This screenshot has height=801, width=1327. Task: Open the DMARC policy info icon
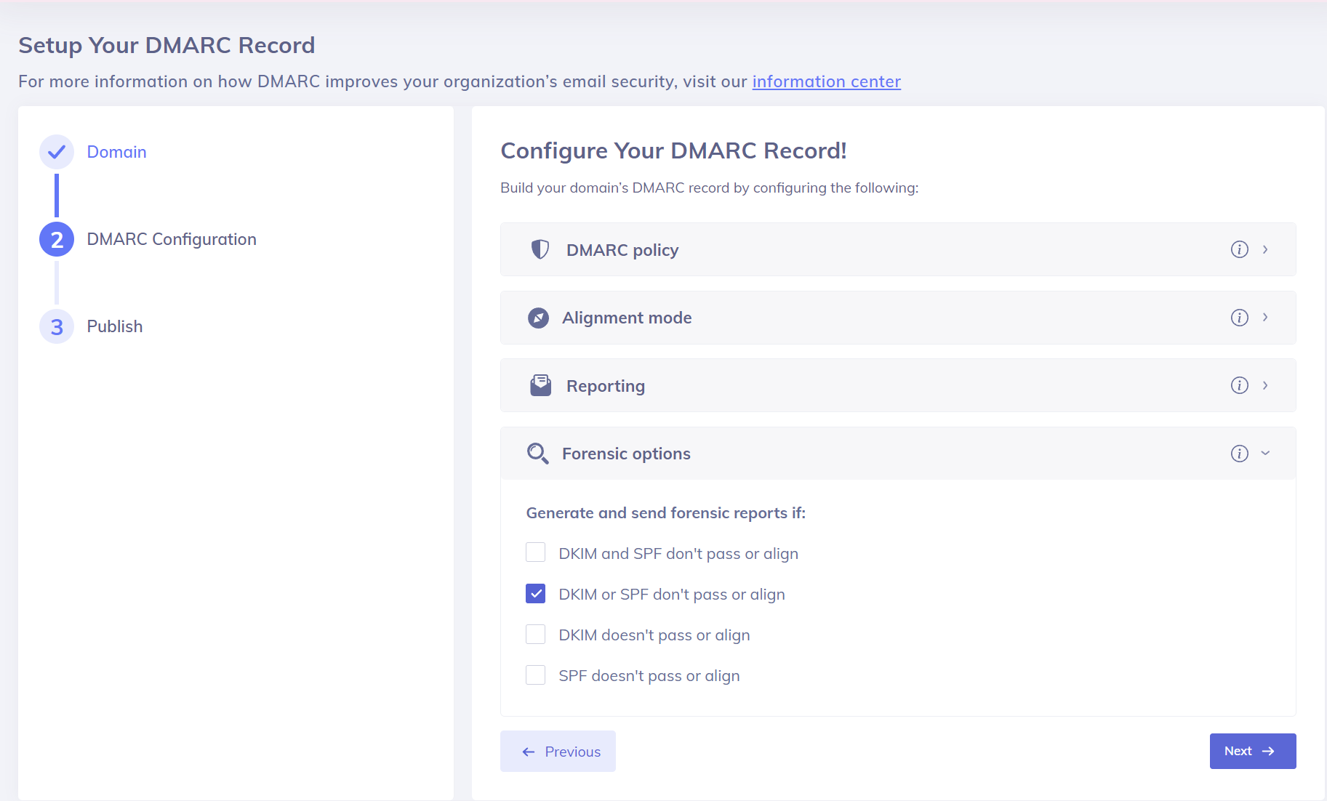coord(1239,249)
